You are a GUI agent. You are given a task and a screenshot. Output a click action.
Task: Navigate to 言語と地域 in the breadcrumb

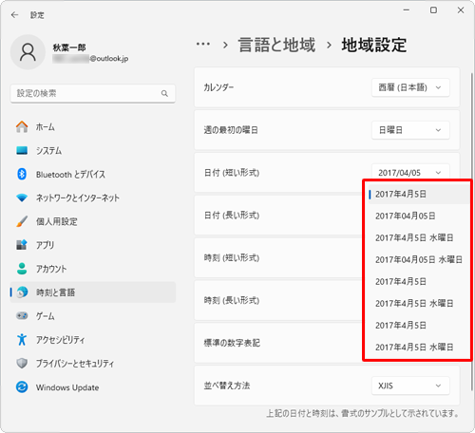coord(276,45)
